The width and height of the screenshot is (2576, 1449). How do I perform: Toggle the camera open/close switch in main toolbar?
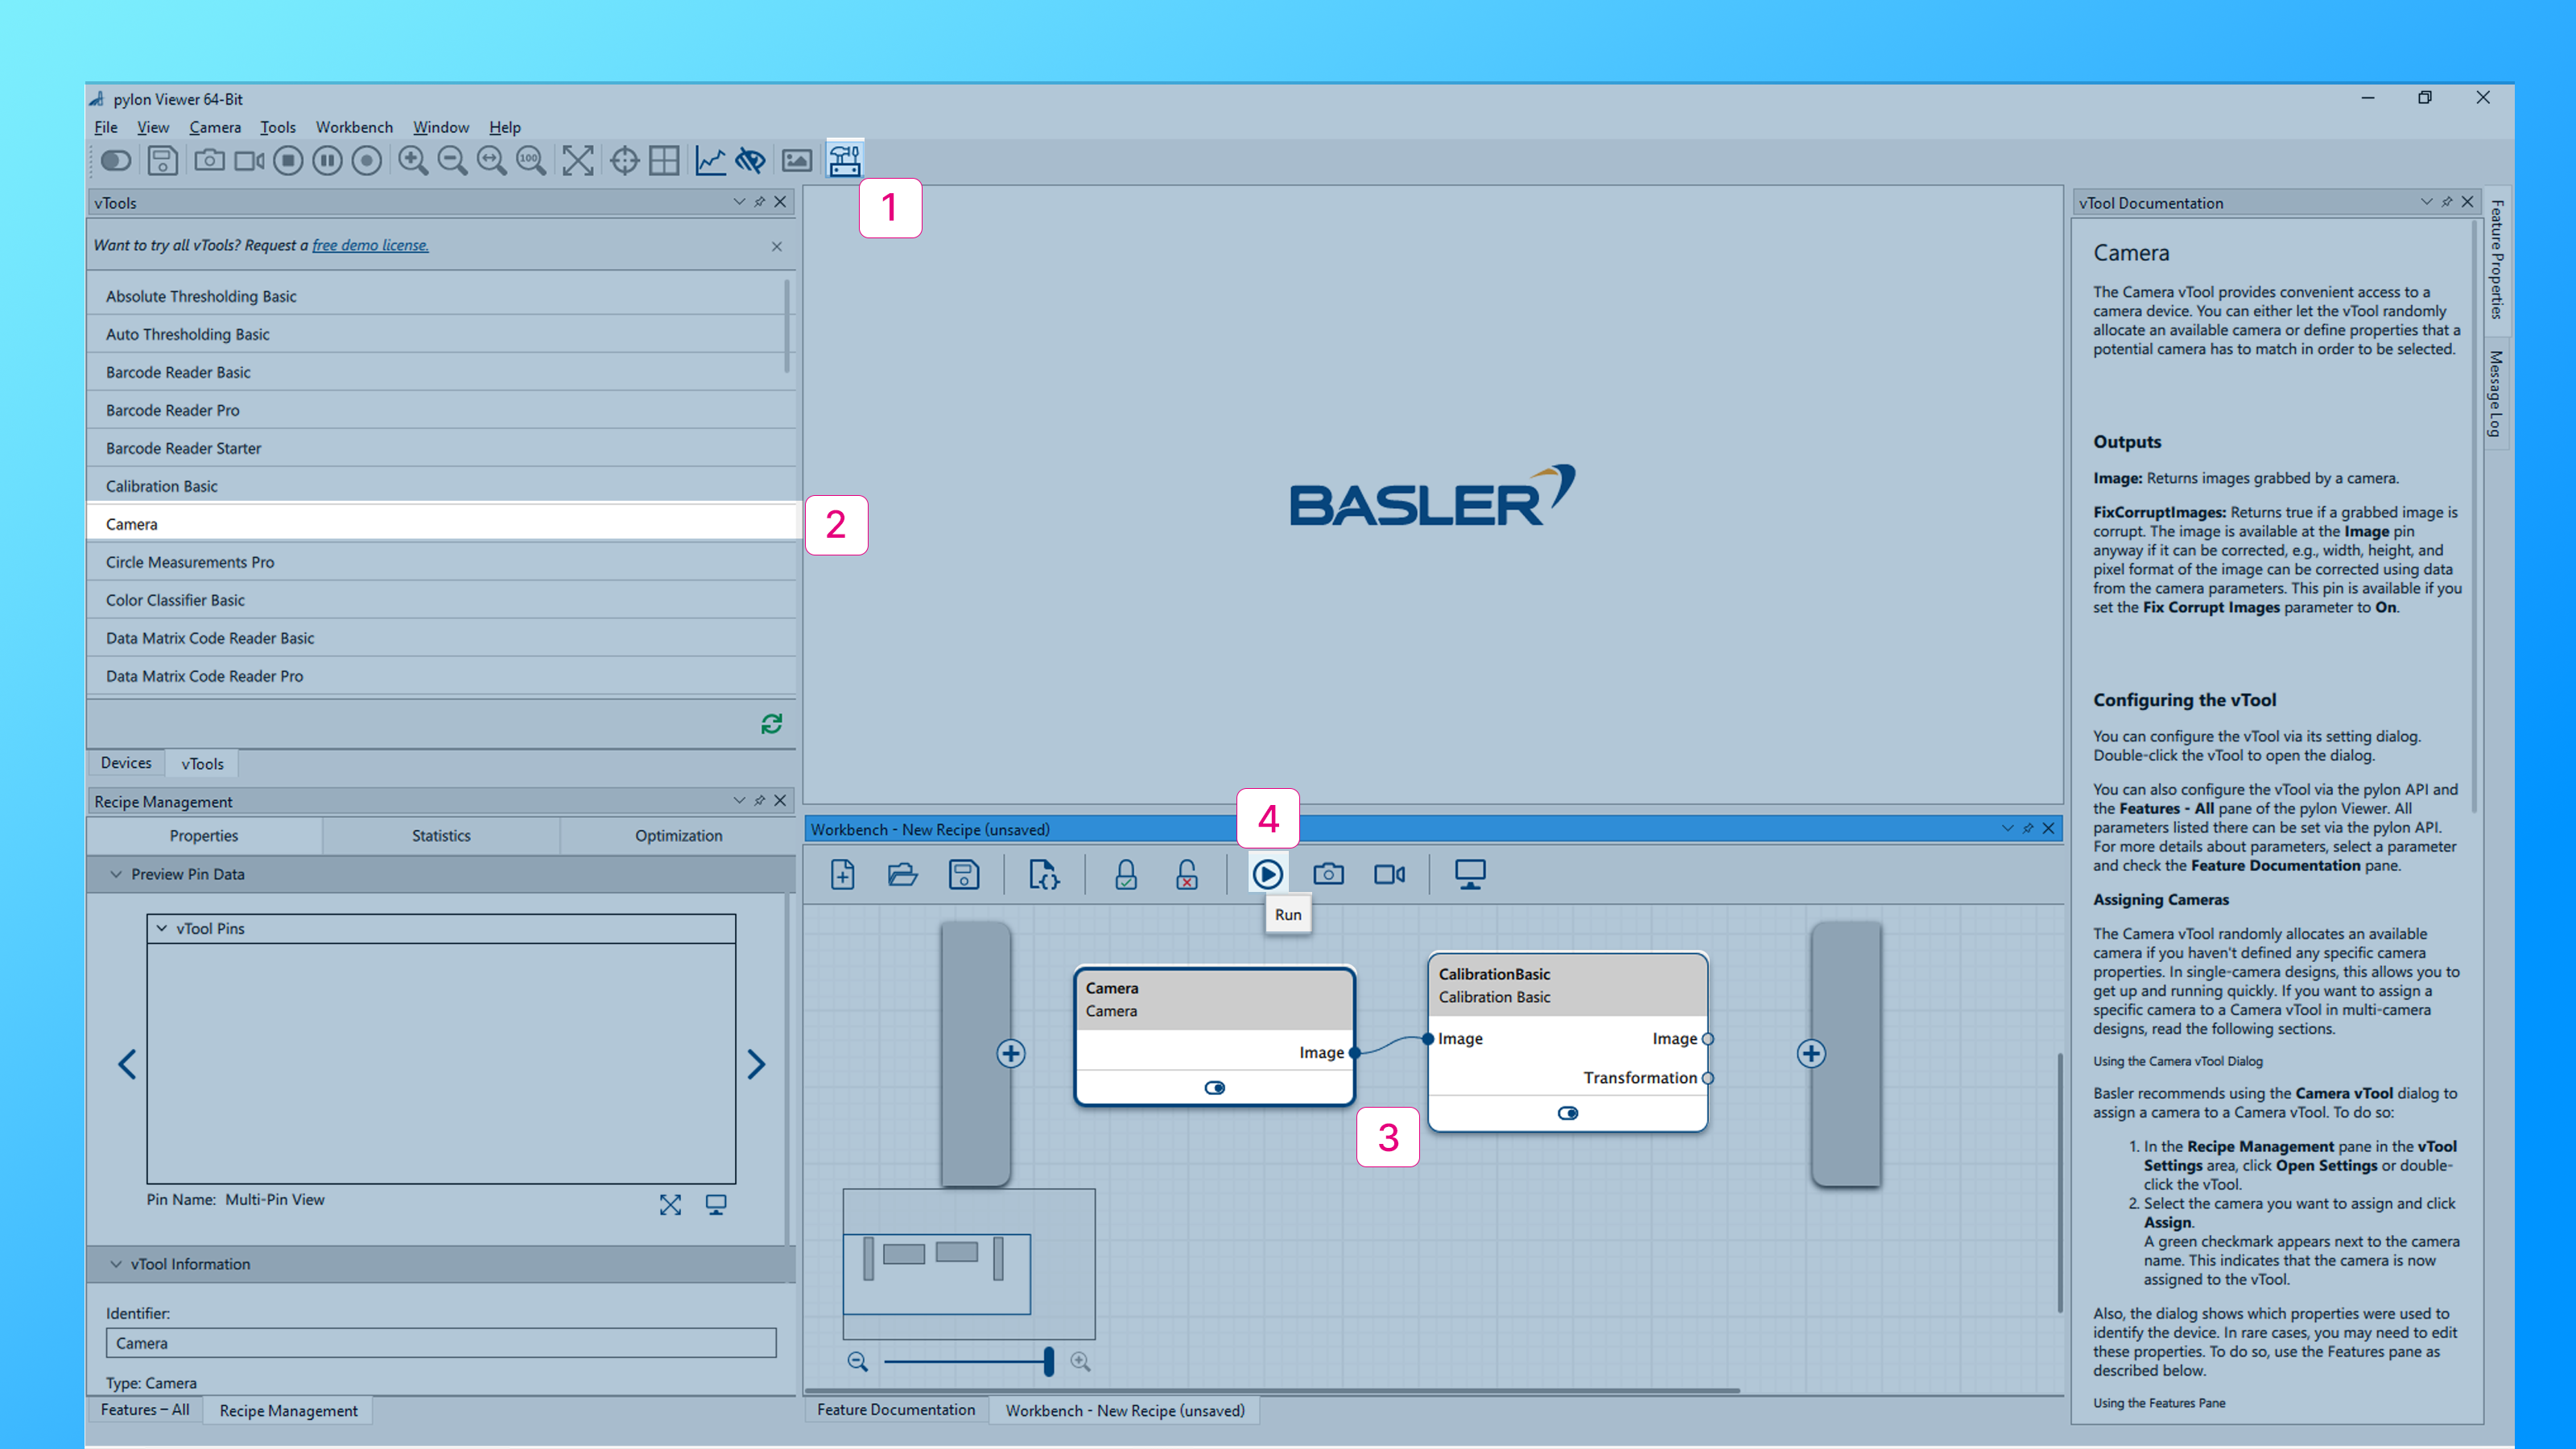coord(116,160)
